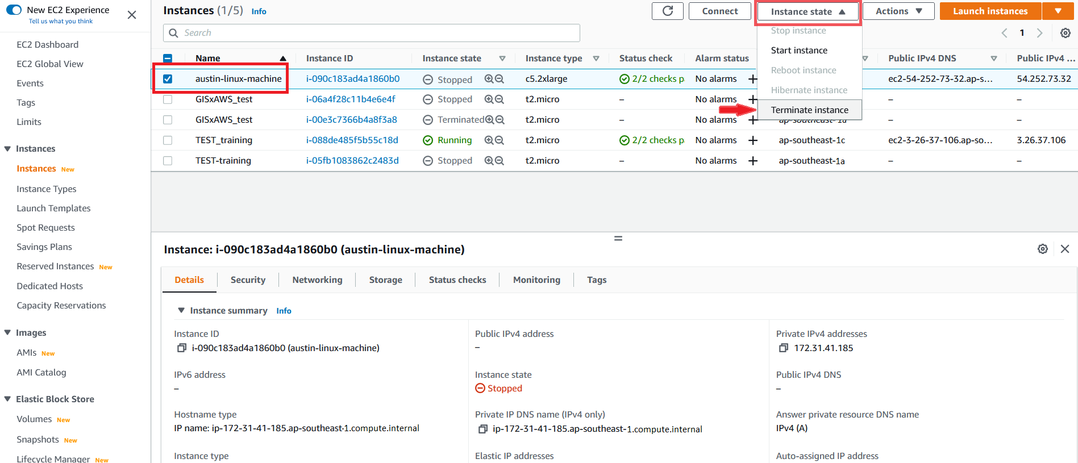Click Tell us what you think link
This screenshot has height=463, width=1078.
tap(61, 21)
